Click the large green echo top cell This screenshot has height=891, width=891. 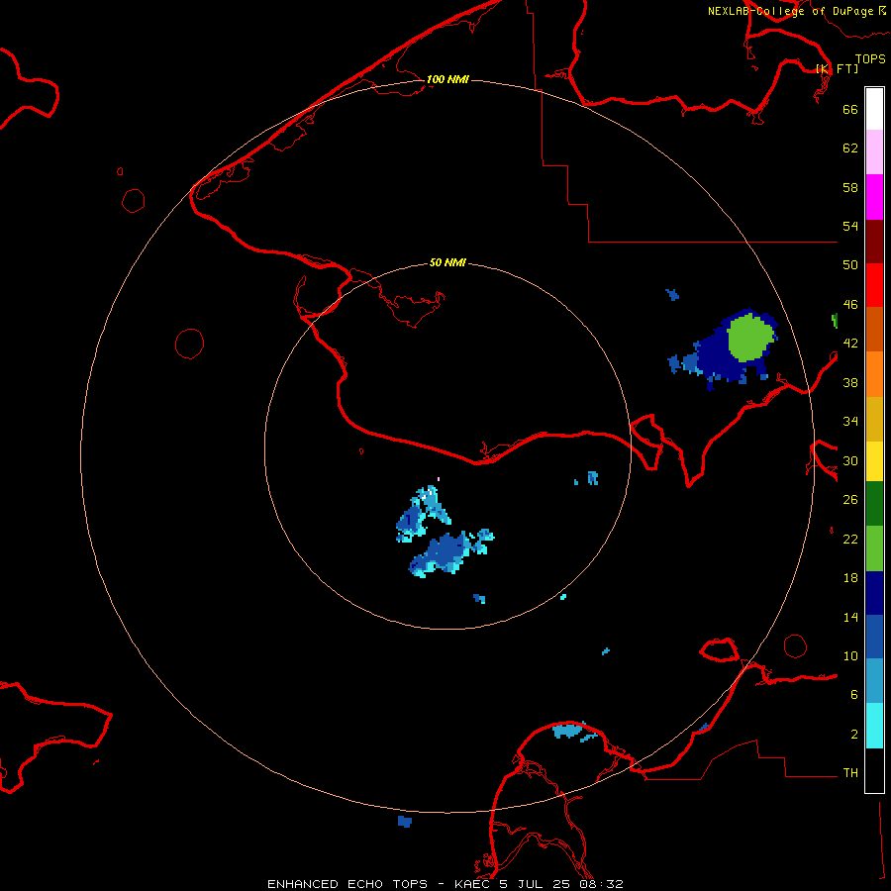[750, 339]
